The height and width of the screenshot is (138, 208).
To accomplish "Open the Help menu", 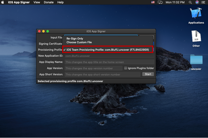I will point(60,2).
